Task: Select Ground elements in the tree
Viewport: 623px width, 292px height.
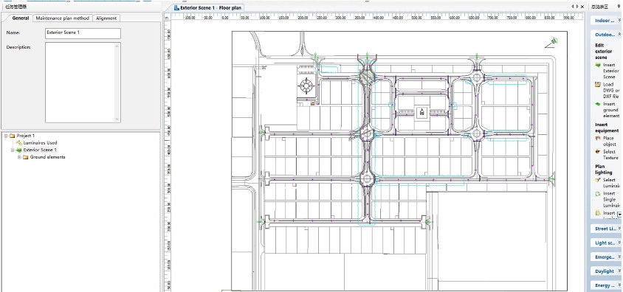Action: 47,157
